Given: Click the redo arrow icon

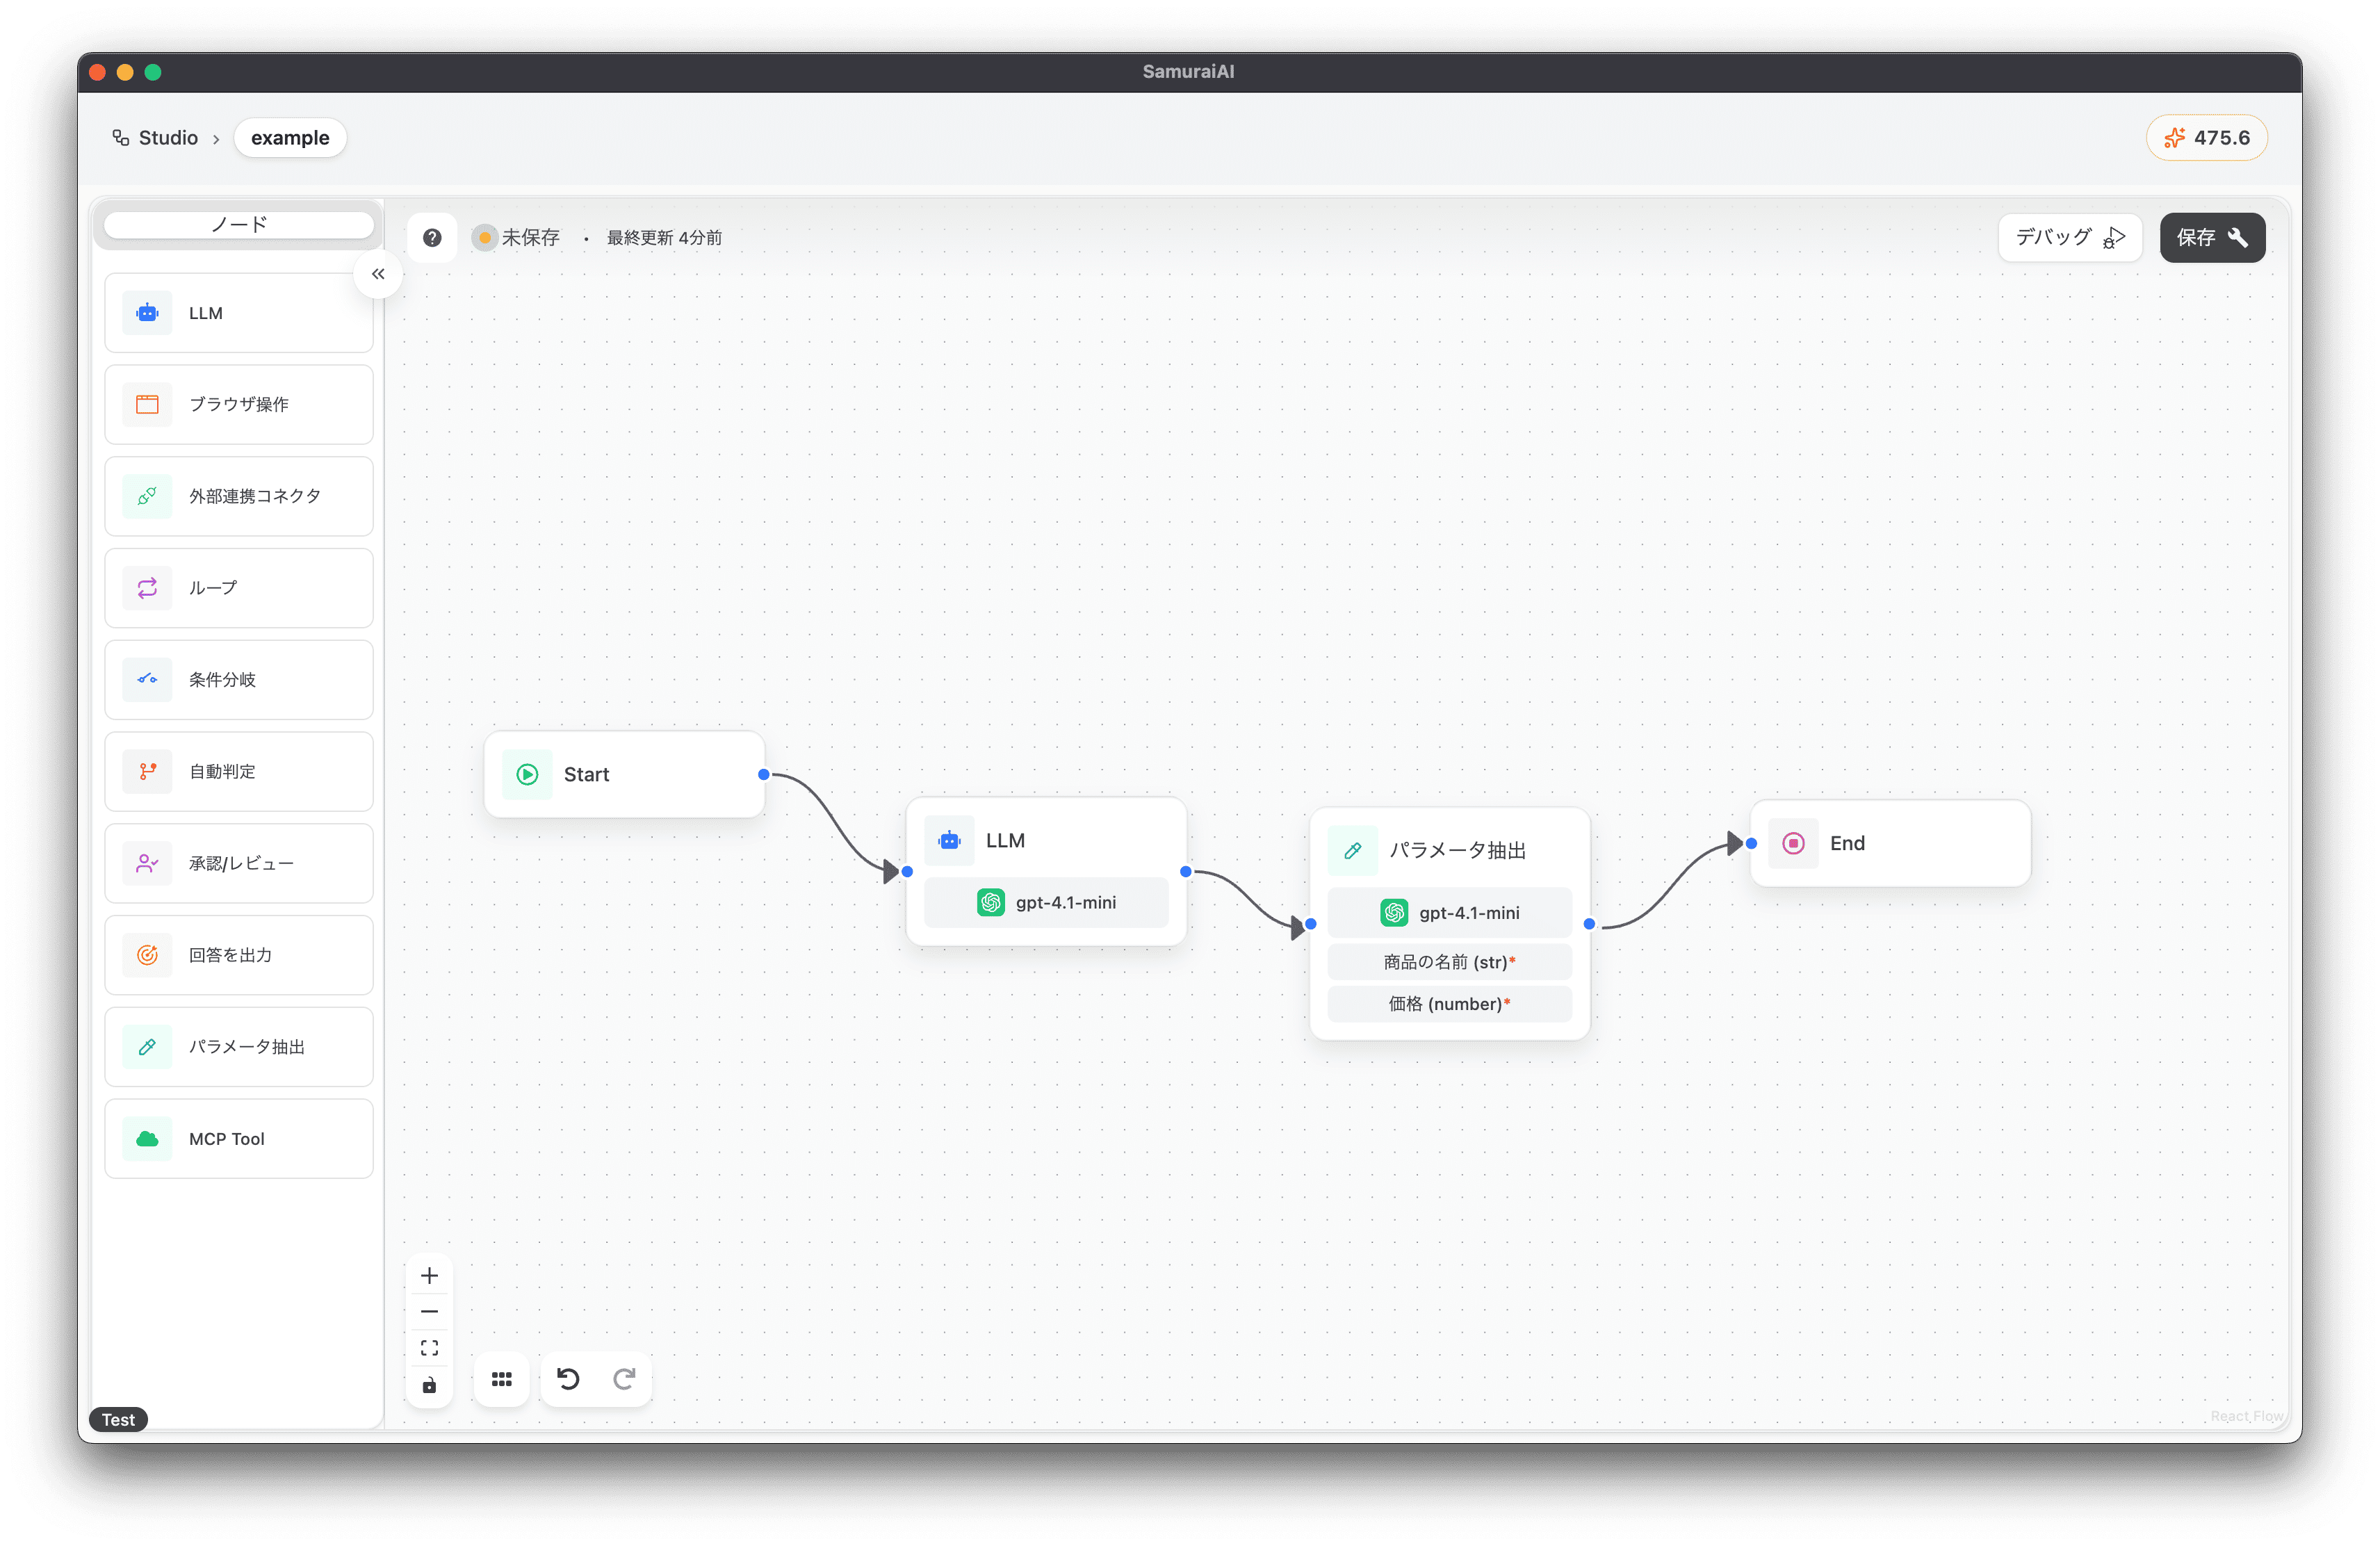Looking at the screenshot, I should [624, 1379].
